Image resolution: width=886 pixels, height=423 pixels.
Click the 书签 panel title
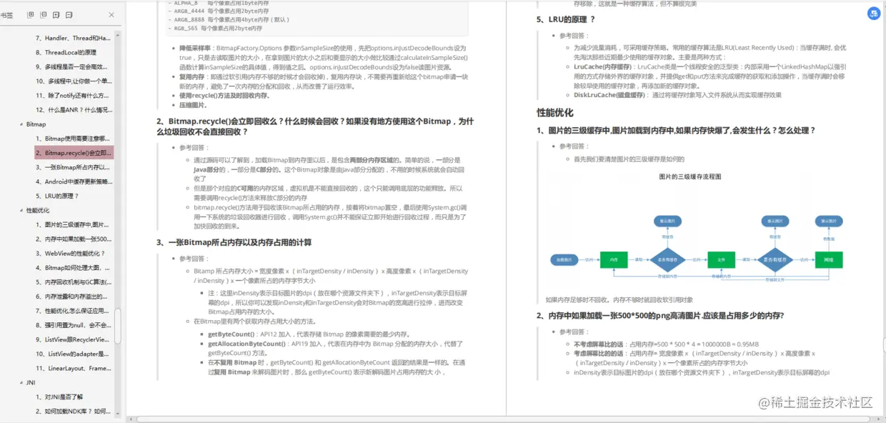6,15
